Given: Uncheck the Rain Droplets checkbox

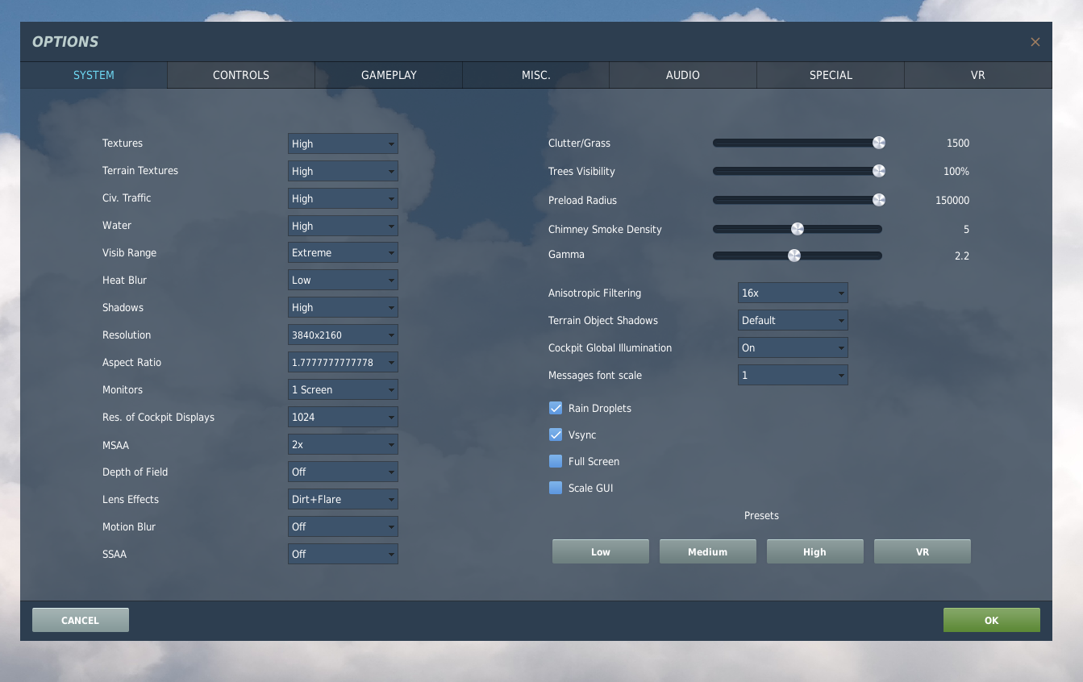Looking at the screenshot, I should [556, 408].
